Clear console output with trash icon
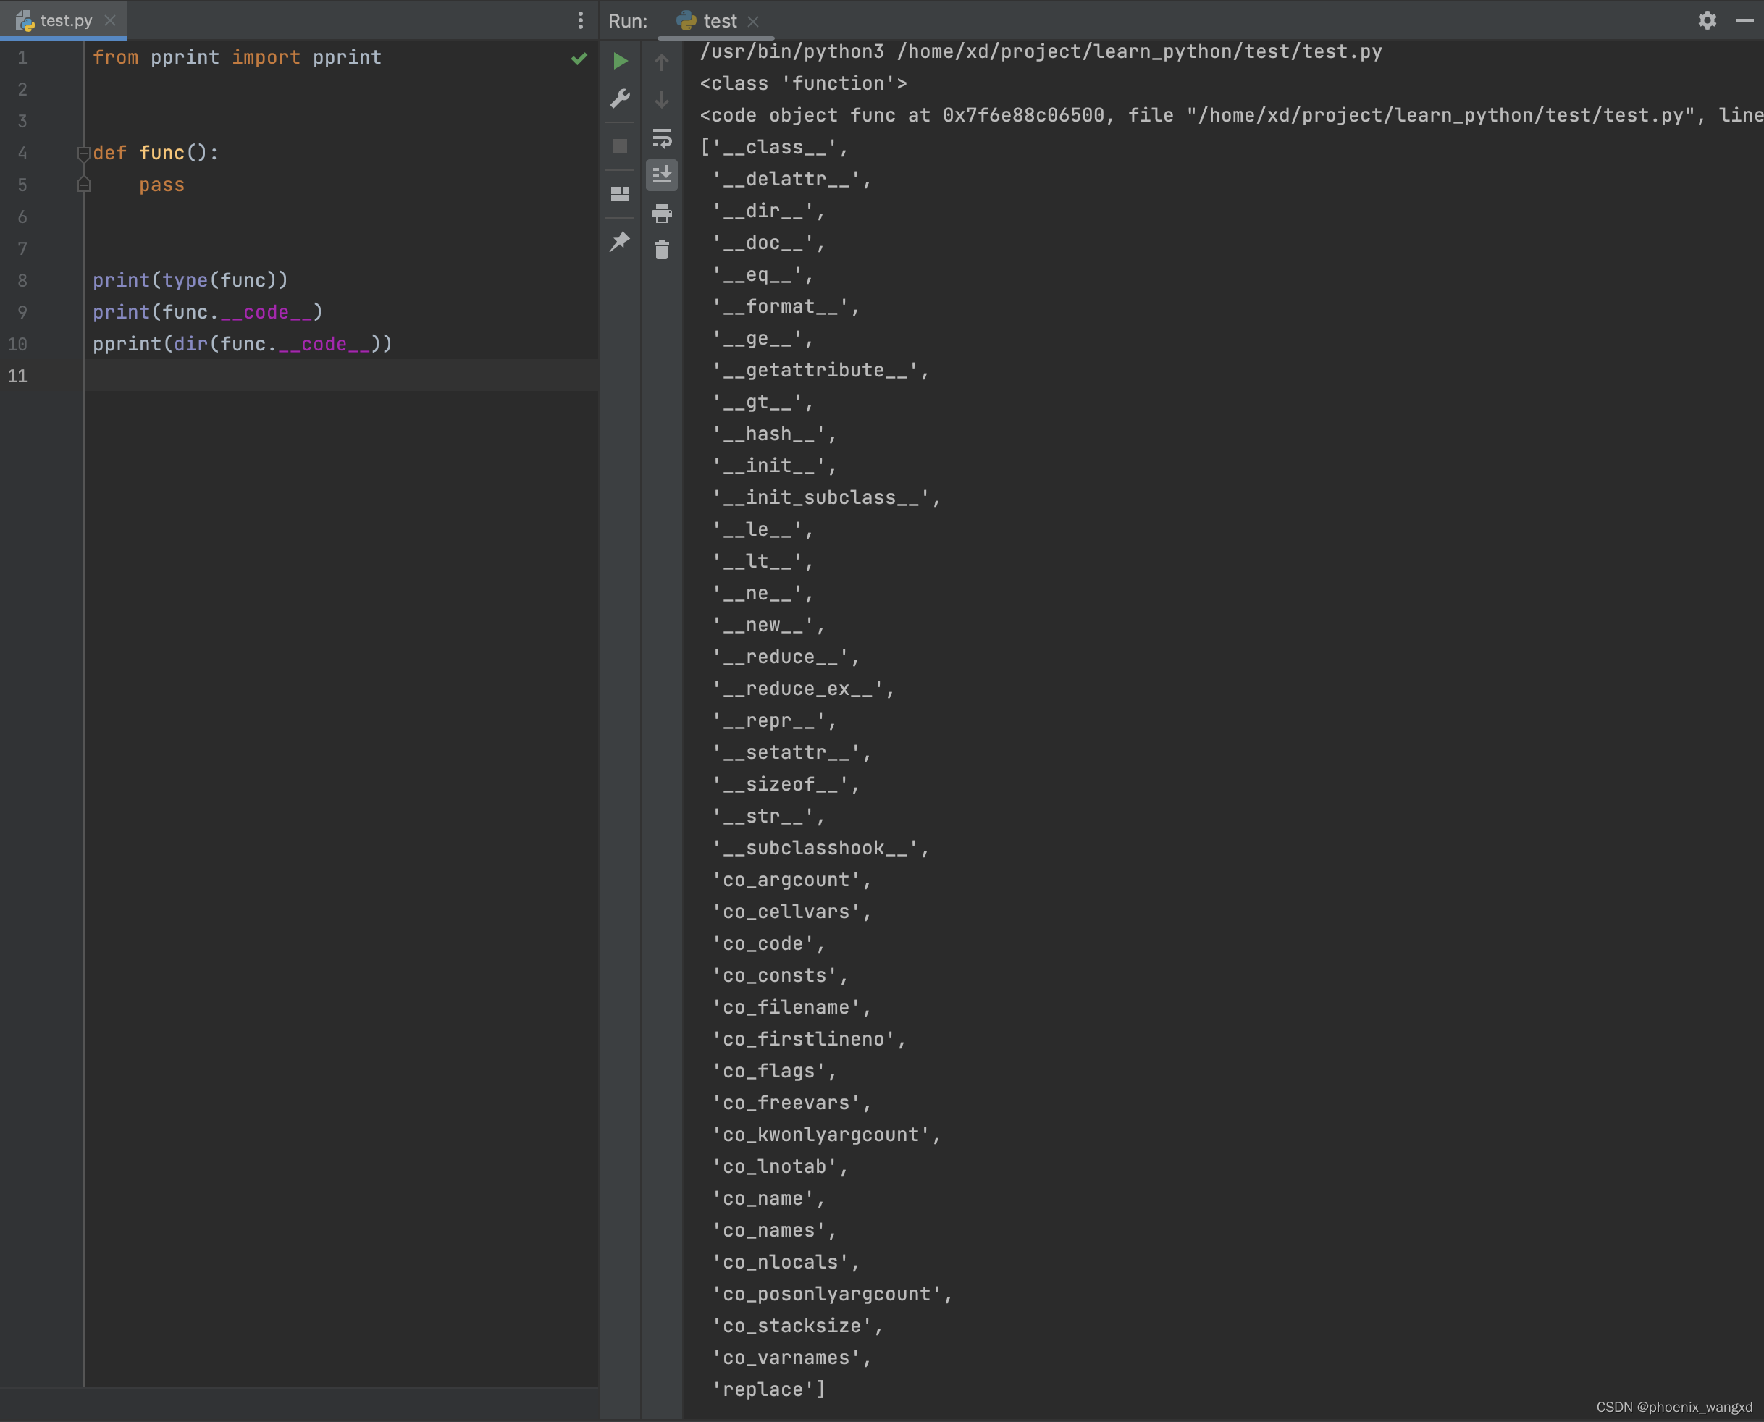The image size is (1764, 1422). pyautogui.click(x=661, y=250)
